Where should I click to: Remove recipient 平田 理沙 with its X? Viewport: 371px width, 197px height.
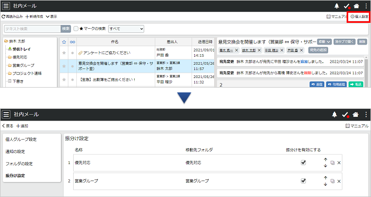click(281, 50)
